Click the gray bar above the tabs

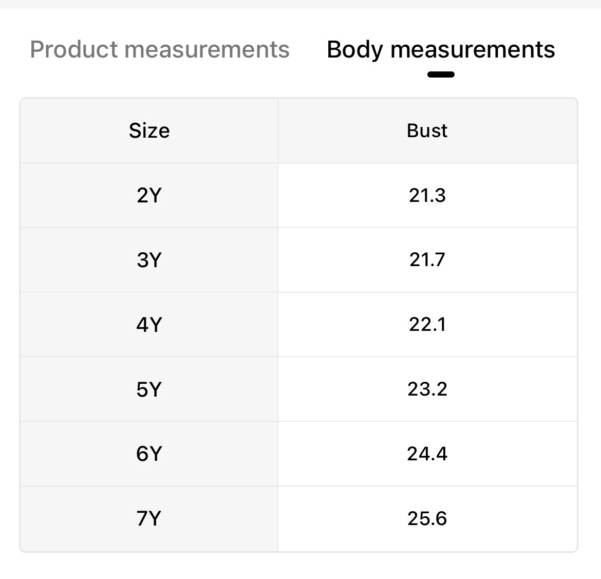300,4
